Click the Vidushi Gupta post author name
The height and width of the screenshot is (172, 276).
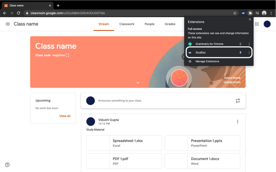click(108, 120)
